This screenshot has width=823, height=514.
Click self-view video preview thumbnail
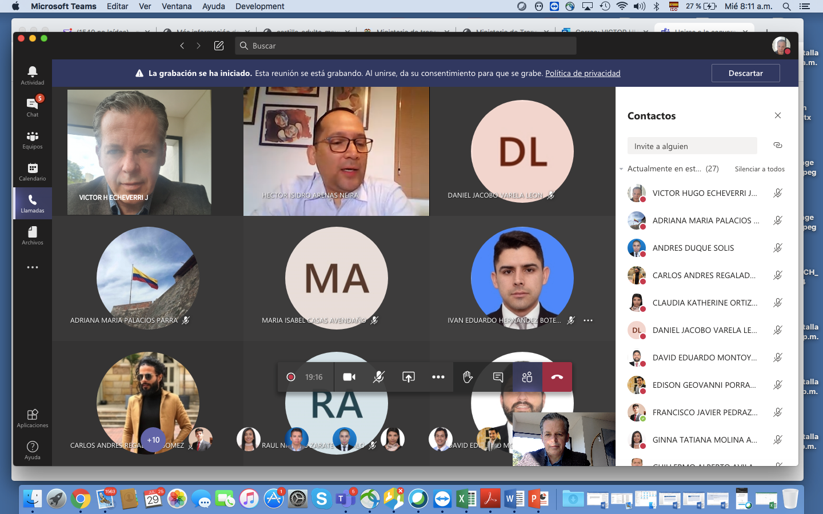click(564, 439)
